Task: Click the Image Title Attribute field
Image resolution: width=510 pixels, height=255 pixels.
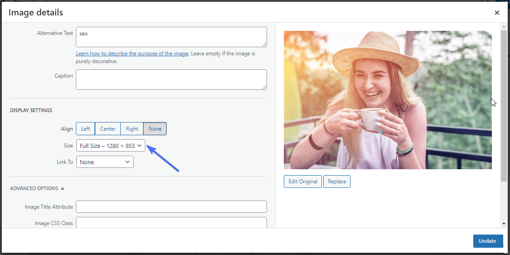Action: click(171, 206)
